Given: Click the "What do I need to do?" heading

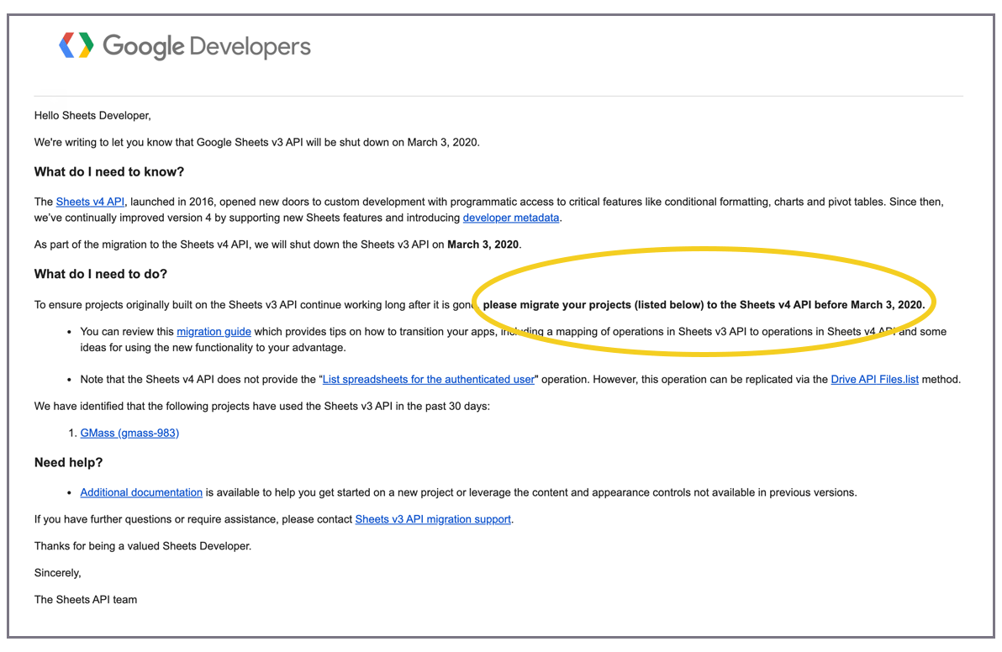Looking at the screenshot, I should tap(101, 274).
